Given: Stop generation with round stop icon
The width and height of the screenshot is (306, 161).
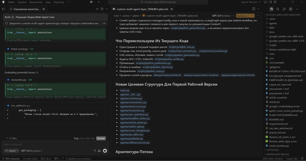Looking at the screenshot, I should 105,151.
